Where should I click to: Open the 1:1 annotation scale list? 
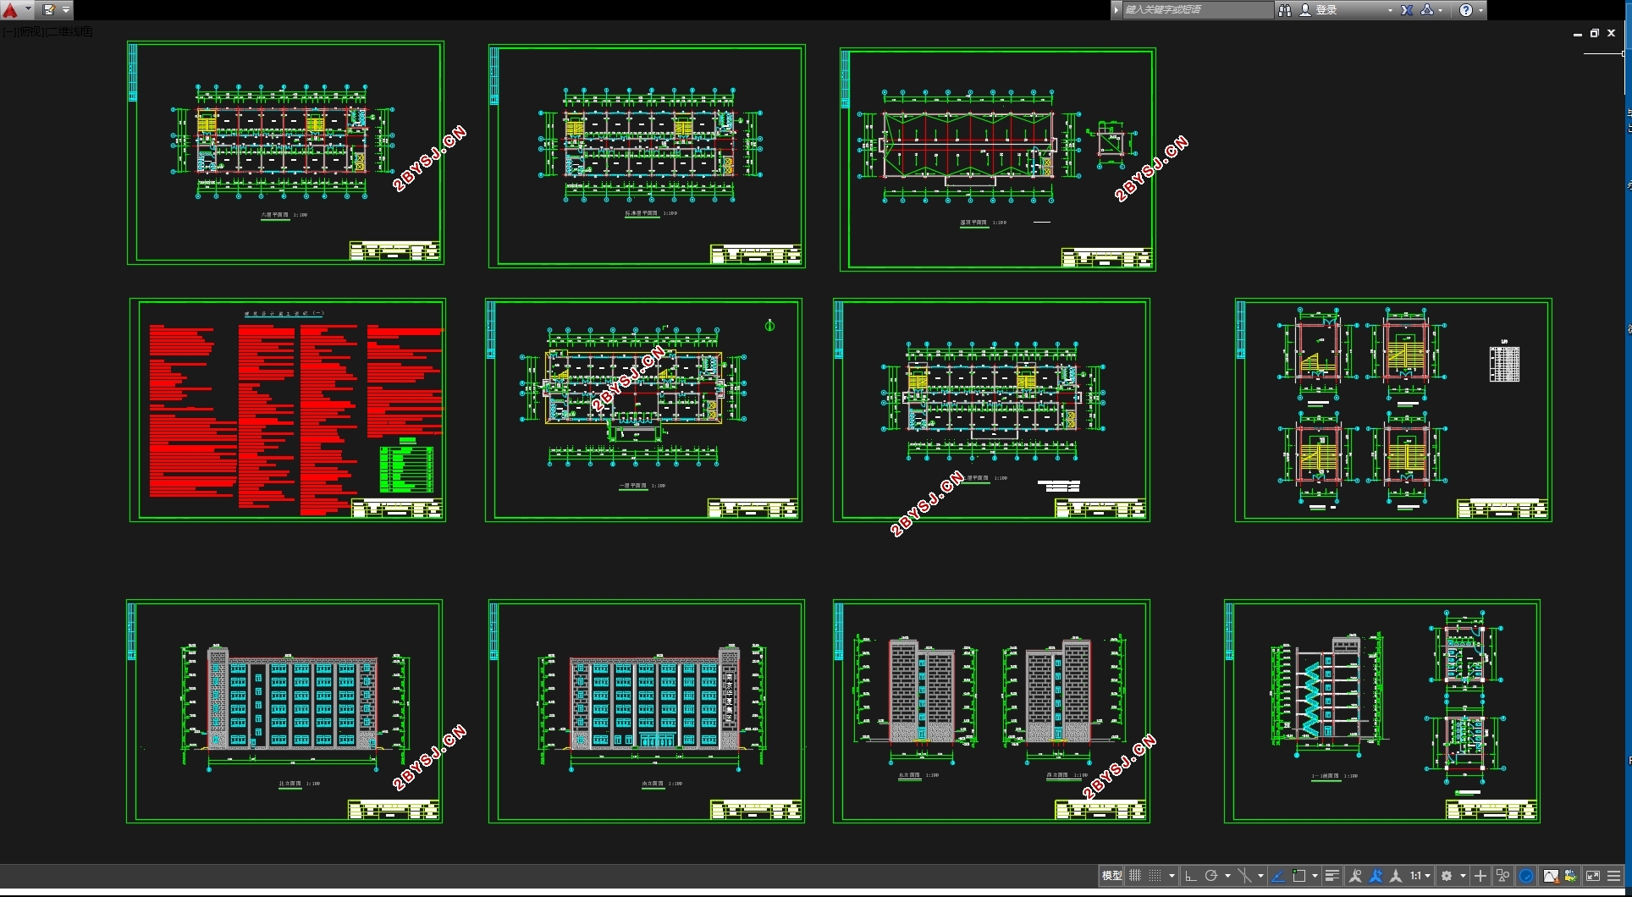point(1420,876)
